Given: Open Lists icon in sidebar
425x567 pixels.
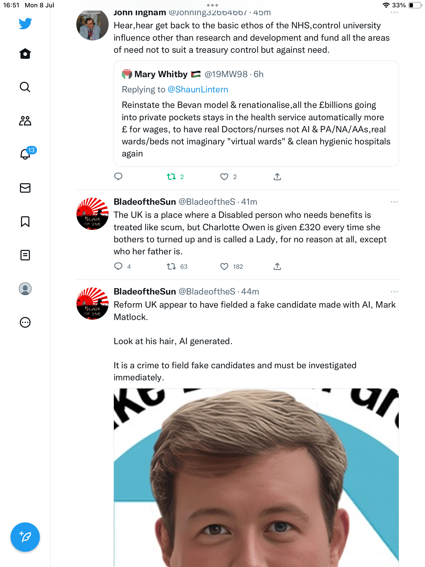Looking at the screenshot, I should coord(25,255).
